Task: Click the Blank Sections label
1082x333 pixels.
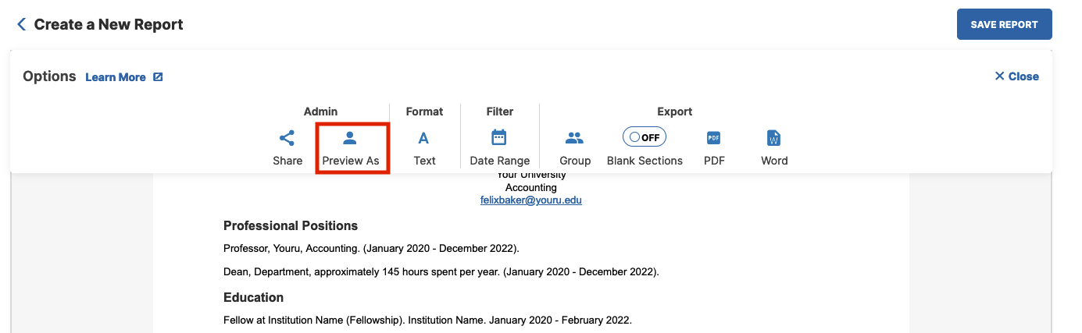Action: tap(645, 161)
